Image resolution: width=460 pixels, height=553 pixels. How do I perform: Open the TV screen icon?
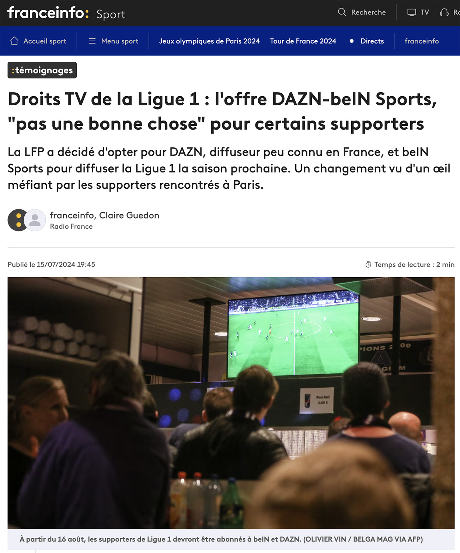coord(411,12)
